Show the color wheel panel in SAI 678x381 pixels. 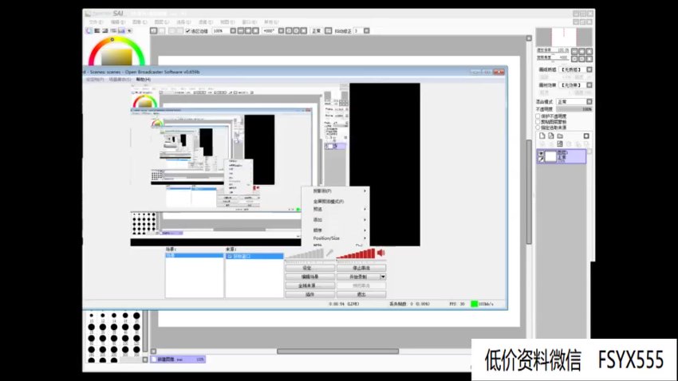[89, 30]
